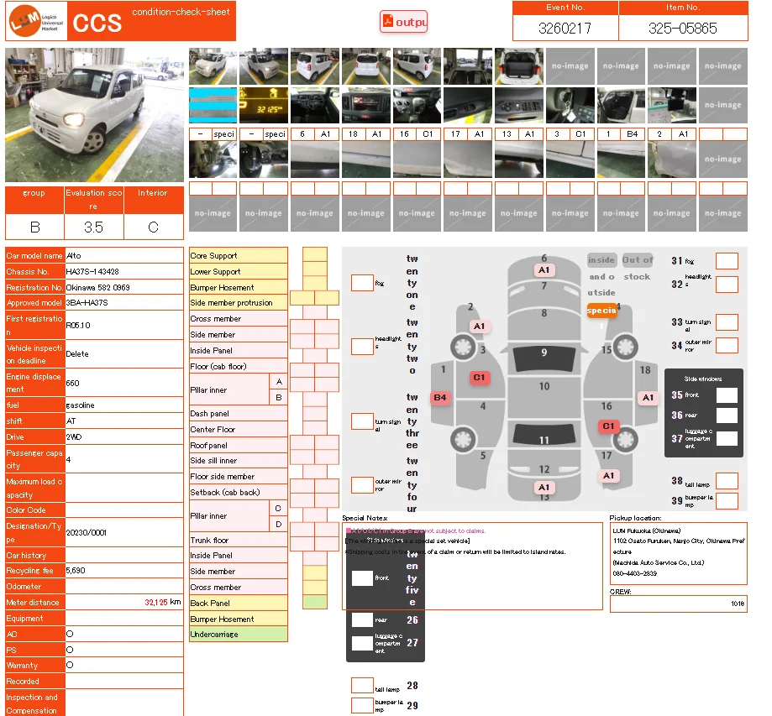Select the Out of stock tab

point(638,268)
